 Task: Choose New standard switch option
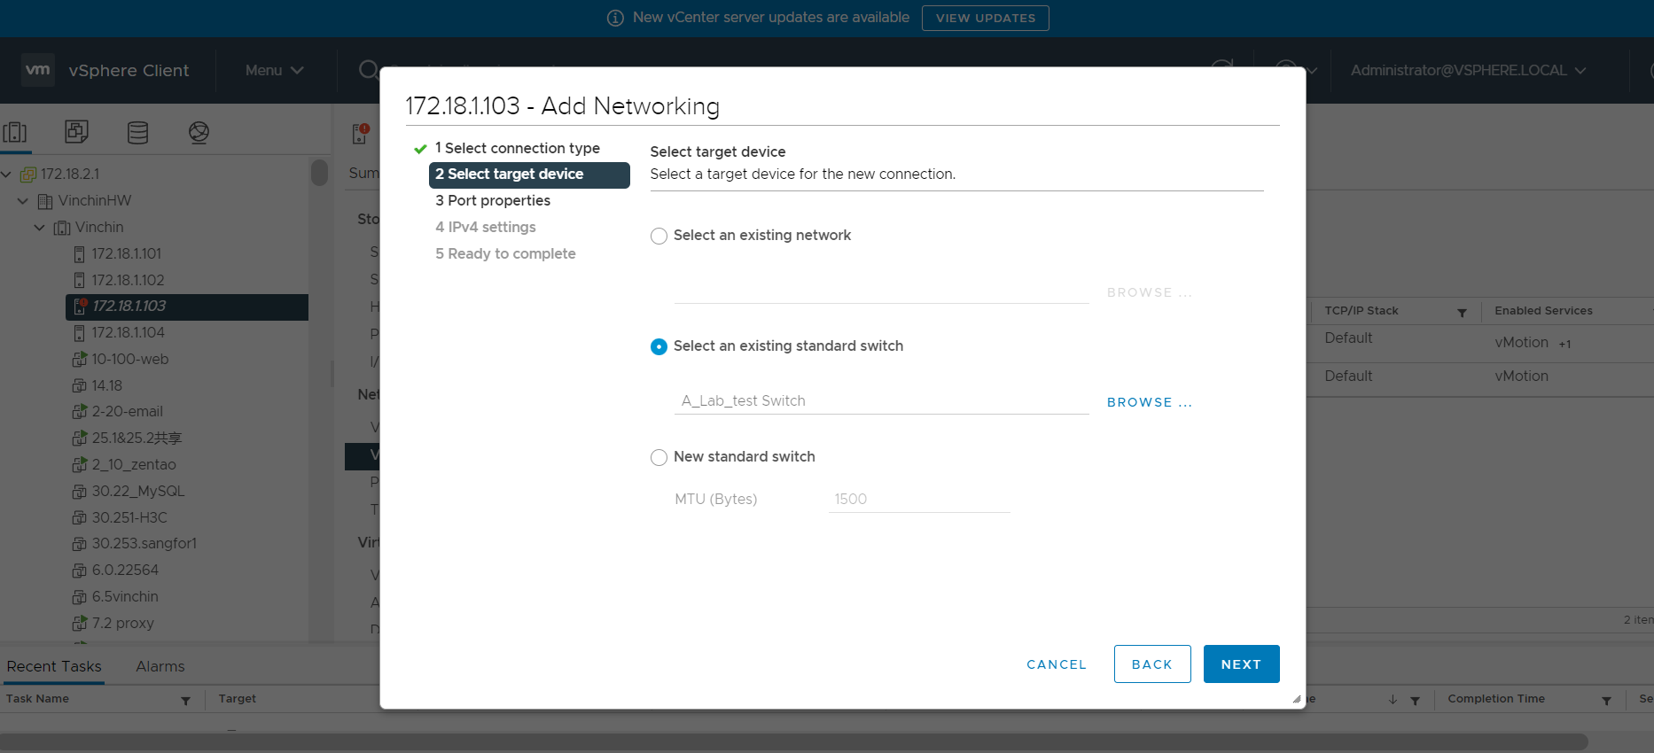(659, 457)
